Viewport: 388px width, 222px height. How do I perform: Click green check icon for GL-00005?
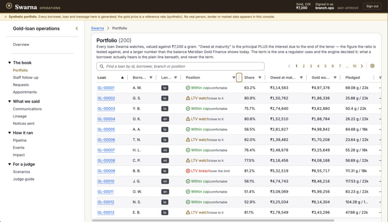[188, 129]
